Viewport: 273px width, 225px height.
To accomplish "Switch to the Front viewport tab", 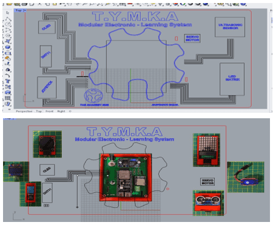I will 49,111.
